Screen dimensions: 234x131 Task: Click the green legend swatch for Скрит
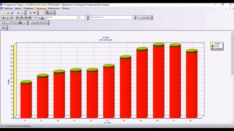tap(212, 46)
